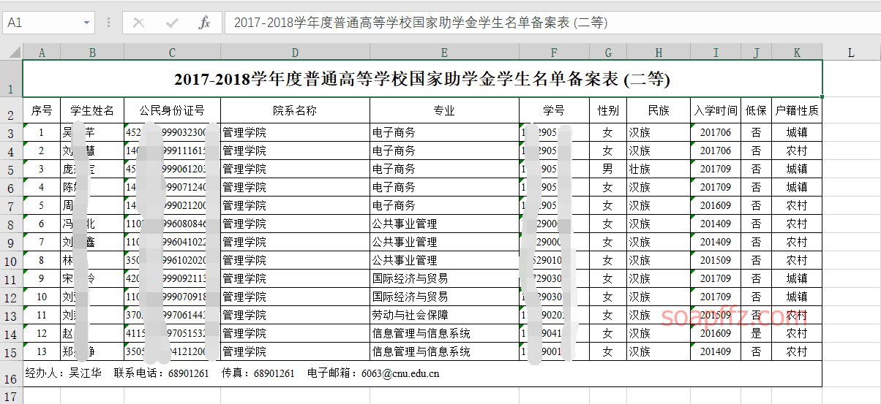Click the title cell with 2017-2018学年度 heading

[x=422, y=79]
